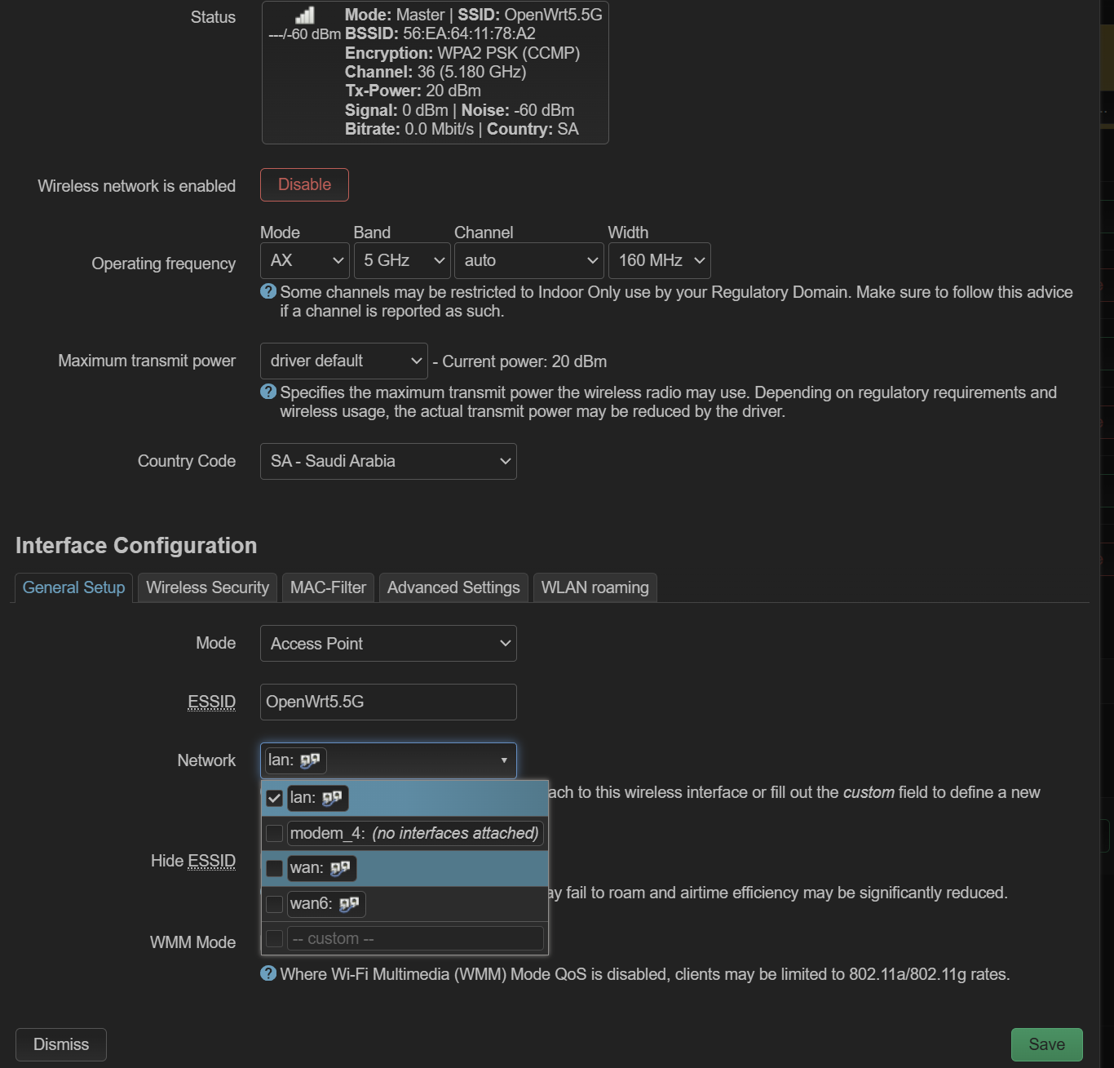Open the Country Code dropdown

pos(388,461)
